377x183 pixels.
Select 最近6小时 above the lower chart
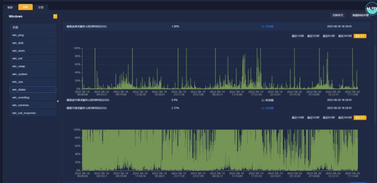point(329,118)
